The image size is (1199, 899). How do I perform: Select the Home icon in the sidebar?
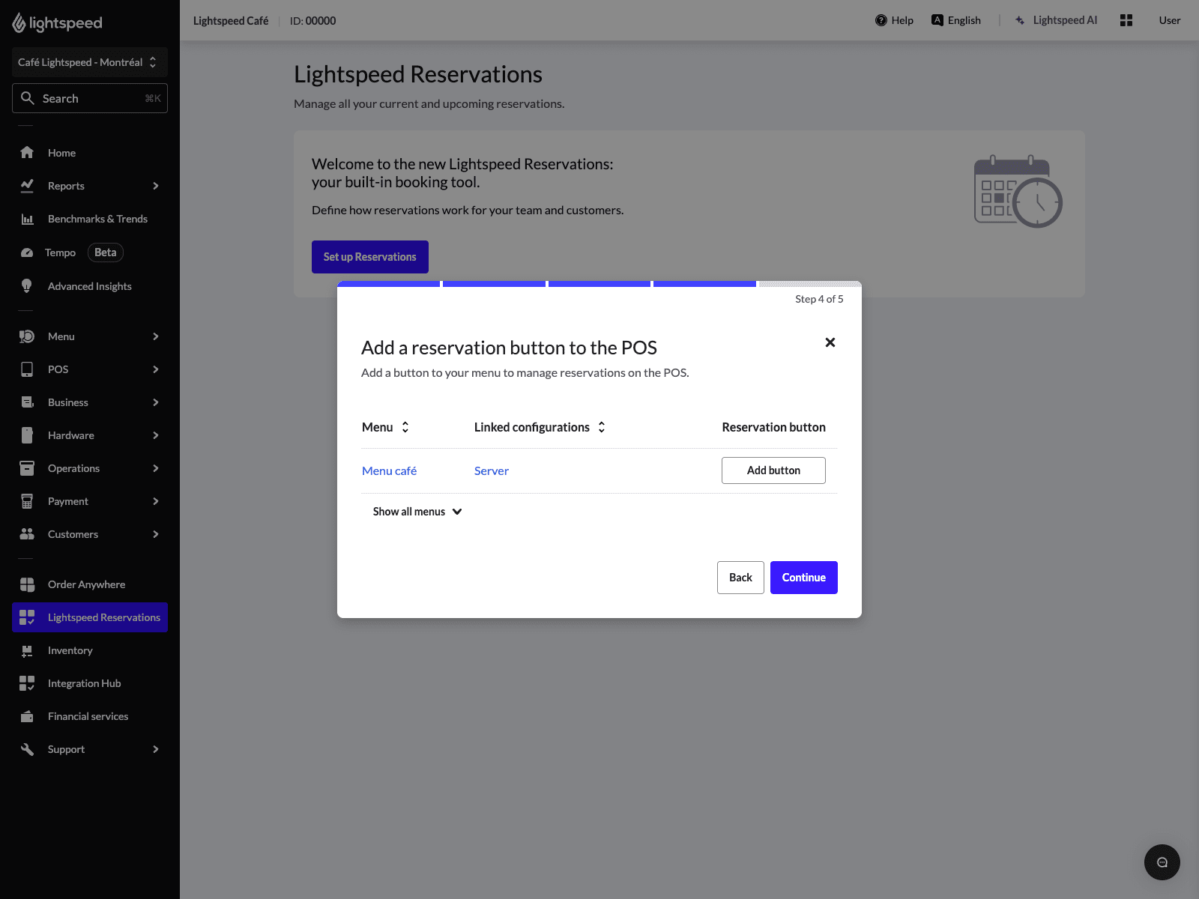(27, 152)
